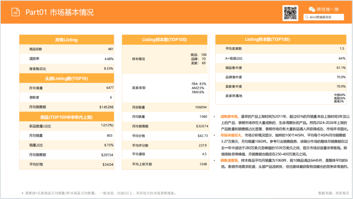
Task: Click the value '1248'
Action: [203, 164]
